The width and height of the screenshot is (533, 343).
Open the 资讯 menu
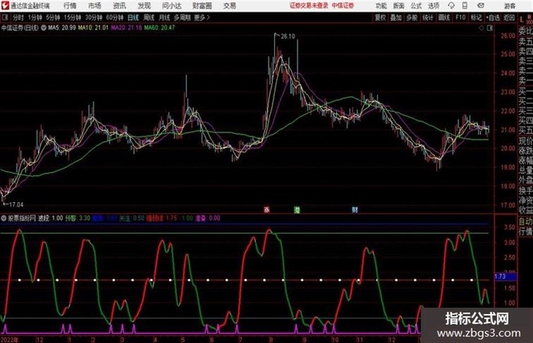pos(120,6)
